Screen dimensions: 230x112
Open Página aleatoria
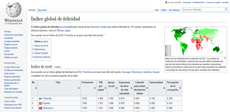pos(11,48)
